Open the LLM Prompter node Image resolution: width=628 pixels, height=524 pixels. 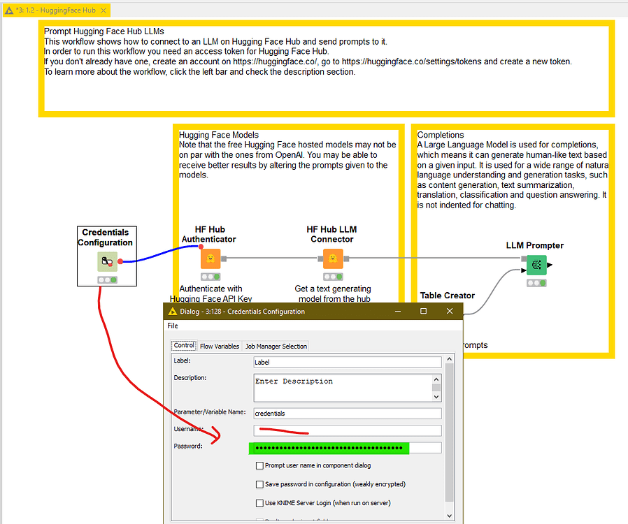pos(535,265)
